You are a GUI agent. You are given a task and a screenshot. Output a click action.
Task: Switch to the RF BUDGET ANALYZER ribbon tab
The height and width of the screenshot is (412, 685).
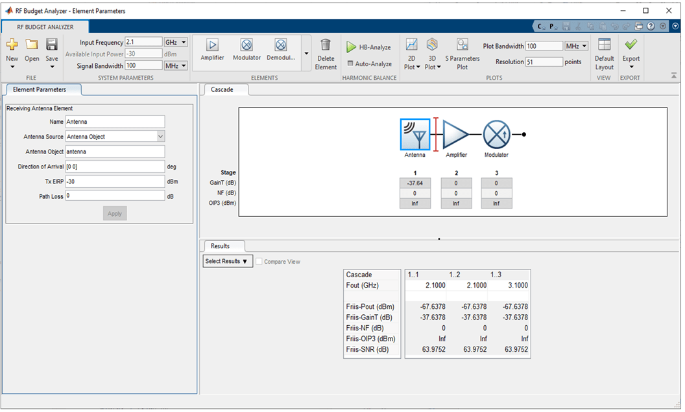tap(45, 27)
